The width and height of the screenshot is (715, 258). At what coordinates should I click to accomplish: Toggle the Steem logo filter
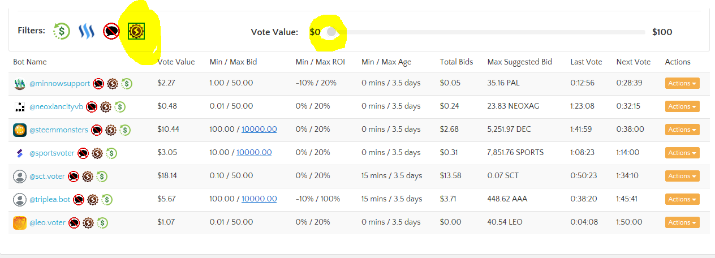coord(86,31)
